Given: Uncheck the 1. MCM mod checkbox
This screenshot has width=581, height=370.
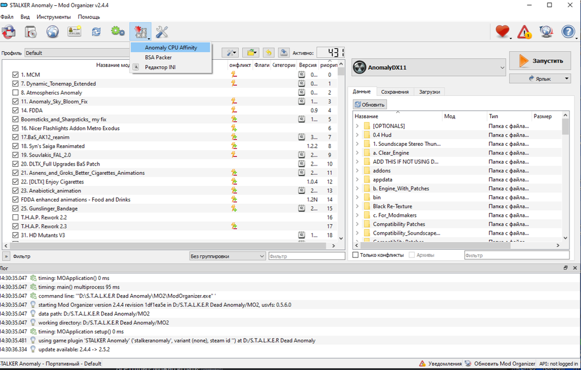Looking at the screenshot, I should click(x=16, y=75).
